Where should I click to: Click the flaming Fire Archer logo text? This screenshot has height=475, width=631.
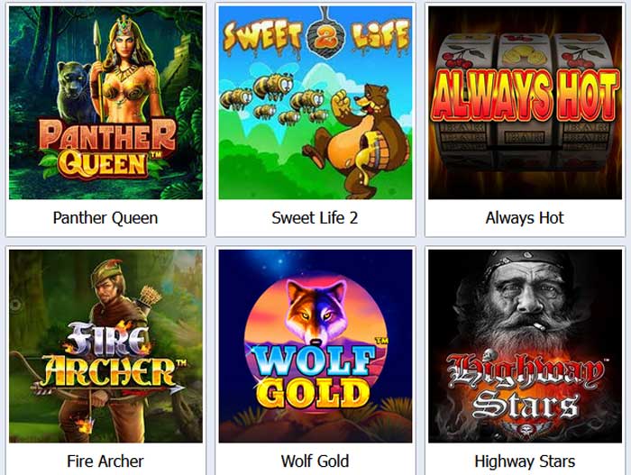pyautogui.click(x=109, y=356)
